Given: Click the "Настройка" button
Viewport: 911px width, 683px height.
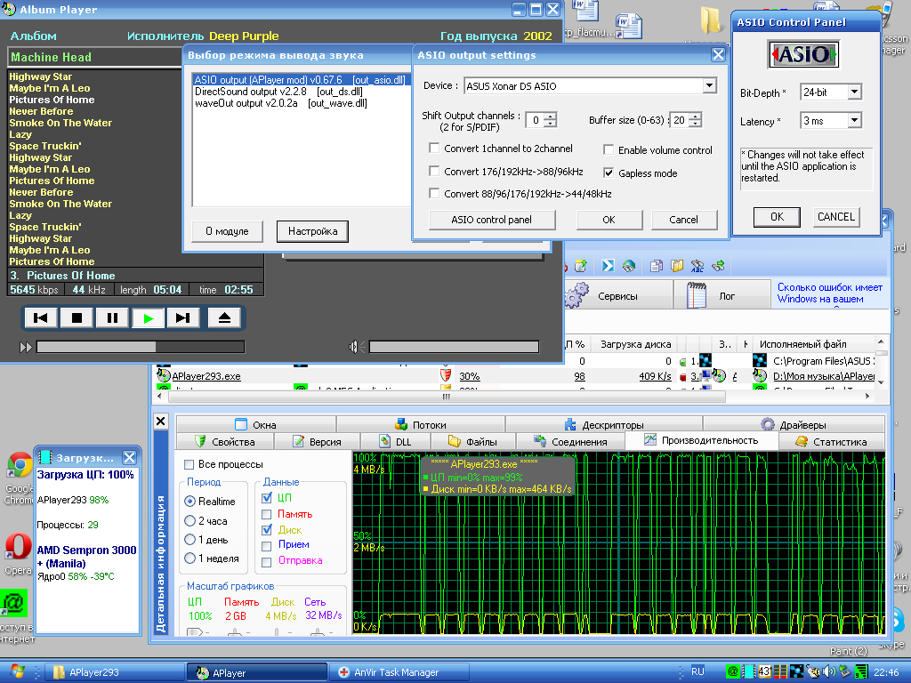Looking at the screenshot, I should 312,231.
